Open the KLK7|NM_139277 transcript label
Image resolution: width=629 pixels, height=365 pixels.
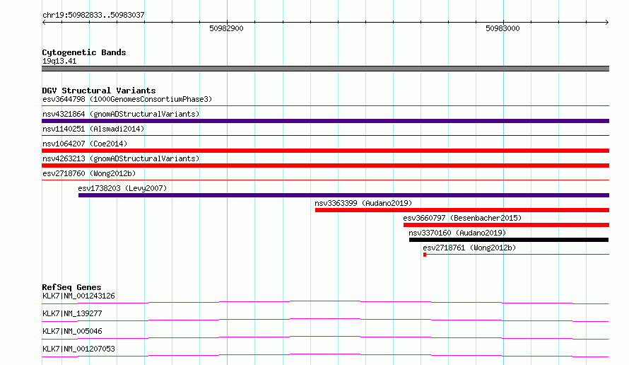[x=72, y=313]
